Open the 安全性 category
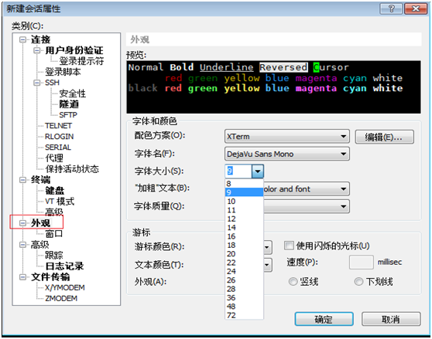The height and width of the screenshot is (339, 432). (x=73, y=93)
